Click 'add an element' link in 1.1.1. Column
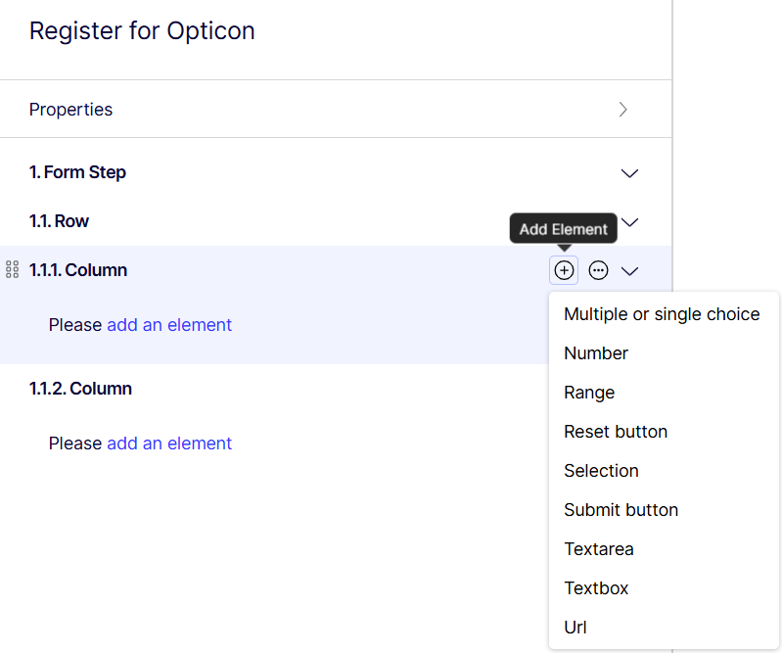782x653 pixels. click(x=169, y=325)
